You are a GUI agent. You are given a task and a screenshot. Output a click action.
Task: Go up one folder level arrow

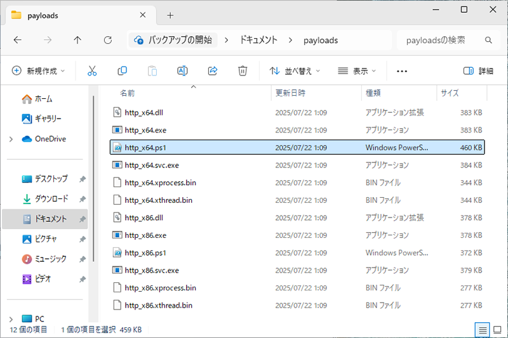point(77,40)
